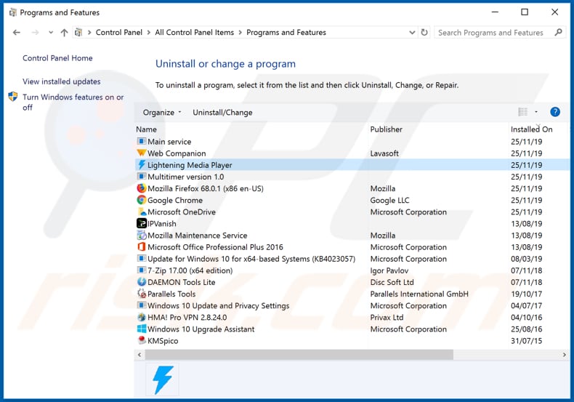Refresh the Programs and Features list
The height and width of the screenshot is (402, 574).
[424, 32]
